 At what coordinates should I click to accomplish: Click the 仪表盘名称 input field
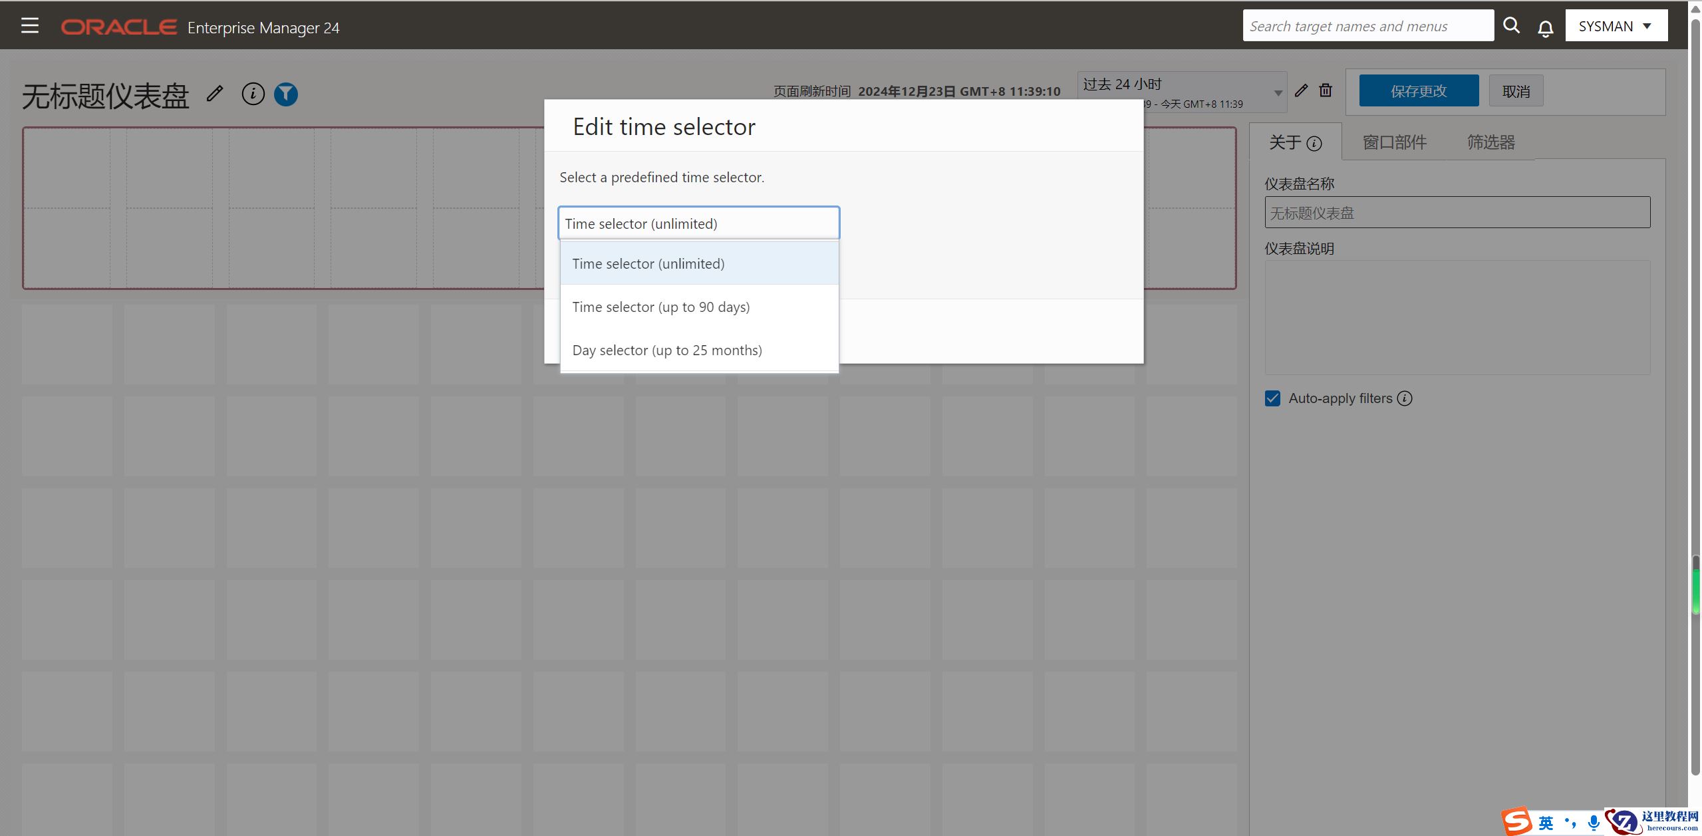[1457, 213]
